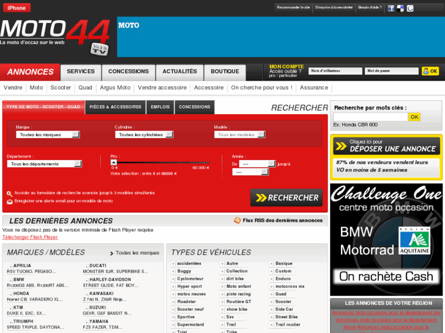This screenshot has width=445, height=333.
Task: Click the arrow icon beside KTM
Action: pos(10,308)
